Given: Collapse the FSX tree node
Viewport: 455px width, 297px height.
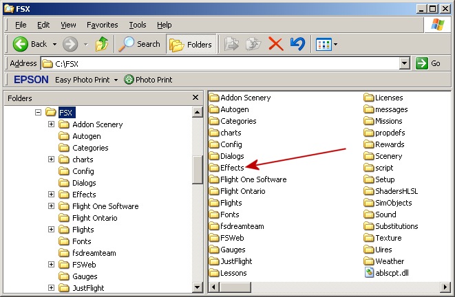Looking at the screenshot, I should pyautogui.click(x=39, y=112).
